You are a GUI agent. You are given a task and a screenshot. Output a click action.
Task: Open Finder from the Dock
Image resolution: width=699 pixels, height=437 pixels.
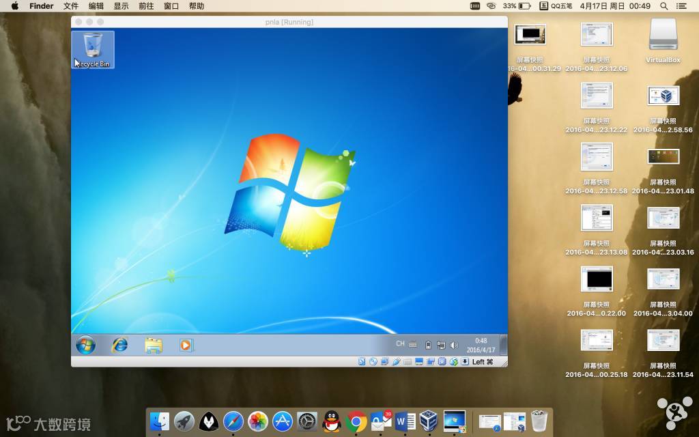160,421
